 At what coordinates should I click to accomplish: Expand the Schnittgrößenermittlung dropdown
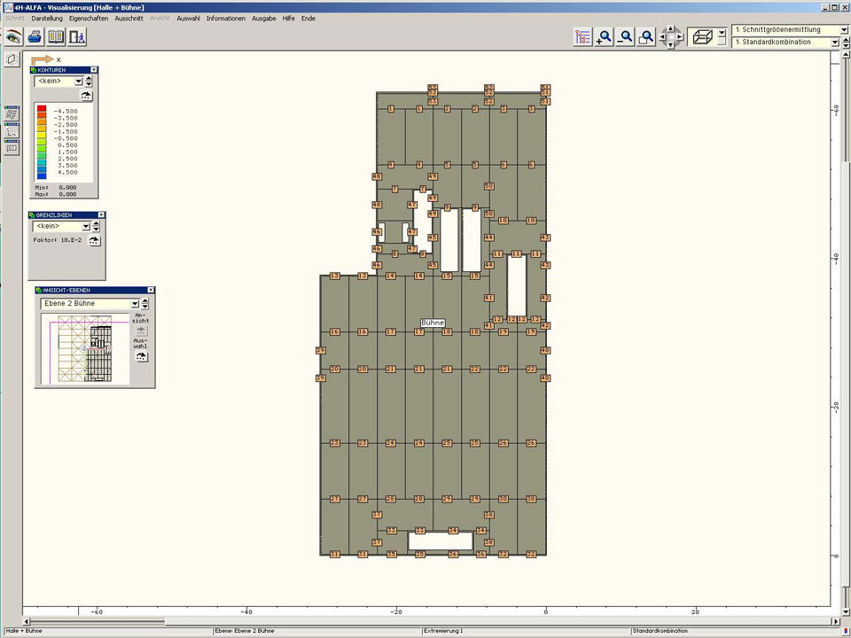pyautogui.click(x=842, y=30)
